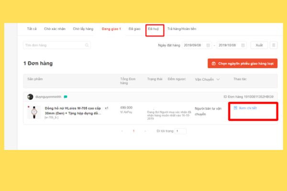Open the Tất cả orders tab
Viewport: 287px width, 191px height.
[32, 29]
